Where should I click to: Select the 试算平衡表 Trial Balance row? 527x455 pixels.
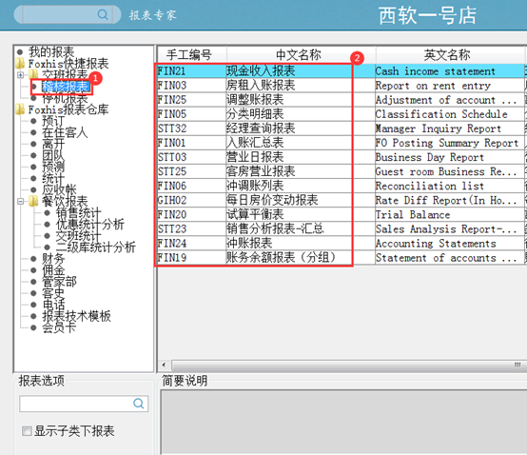point(341,214)
